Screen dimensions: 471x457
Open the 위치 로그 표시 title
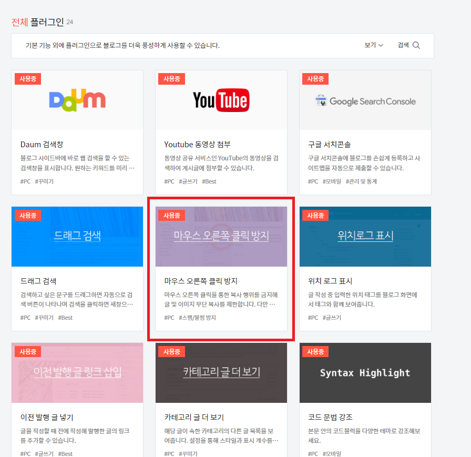coord(330,281)
